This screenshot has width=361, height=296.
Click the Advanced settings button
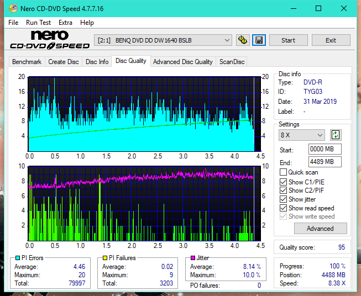point(320,229)
